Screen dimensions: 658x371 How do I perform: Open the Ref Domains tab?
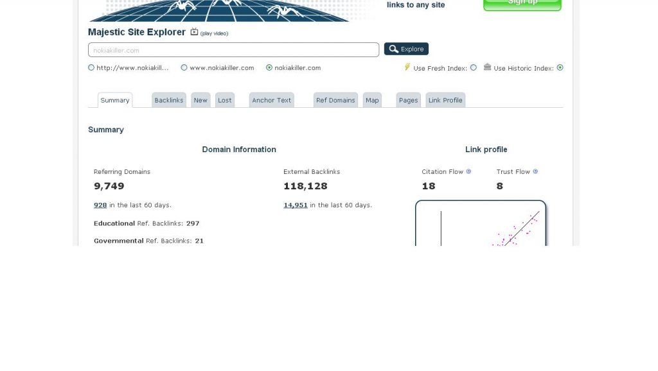point(335,100)
